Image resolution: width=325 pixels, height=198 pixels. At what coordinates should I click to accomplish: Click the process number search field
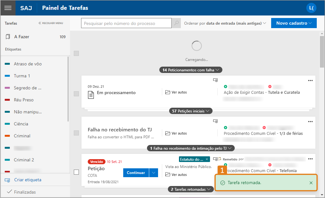126,23
